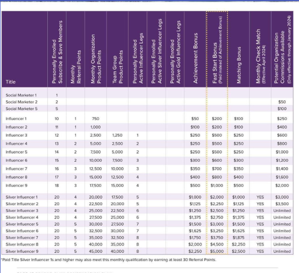Viewport: 299px width, 273px height.
Task: Click "$1,375" matching bonus for Silver Influencer 4
Action: click(x=238, y=218)
